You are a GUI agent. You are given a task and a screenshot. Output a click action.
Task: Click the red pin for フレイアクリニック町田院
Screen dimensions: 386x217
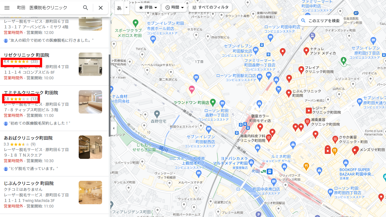point(301,70)
